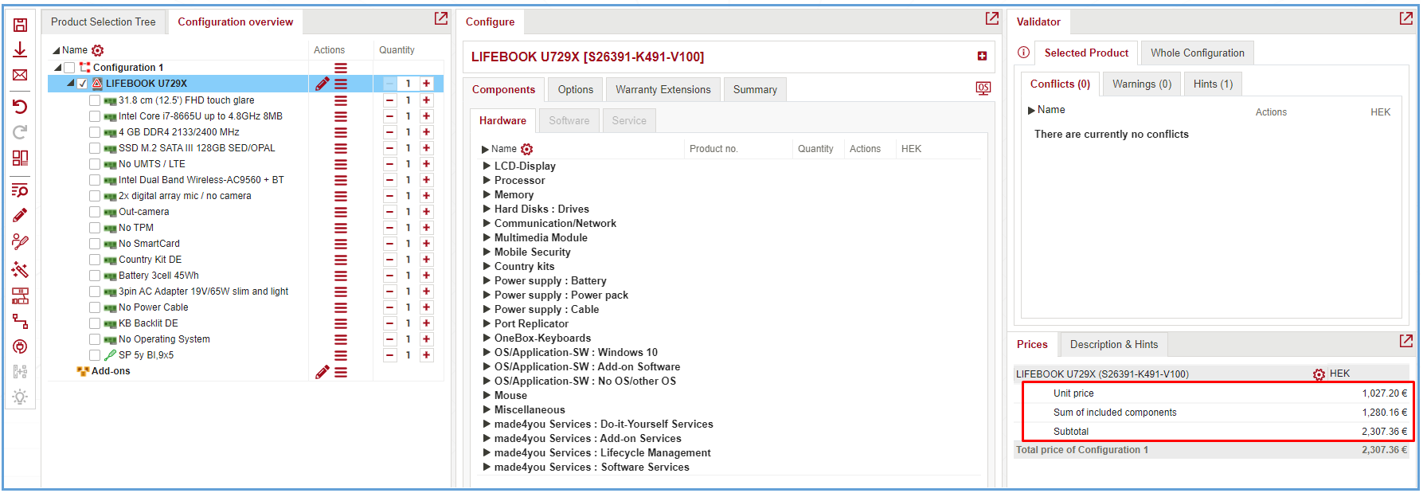This screenshot has height=493, width=1423.
Task: Open the actions menu for No TPM row
Action: [x=341, y=228]
